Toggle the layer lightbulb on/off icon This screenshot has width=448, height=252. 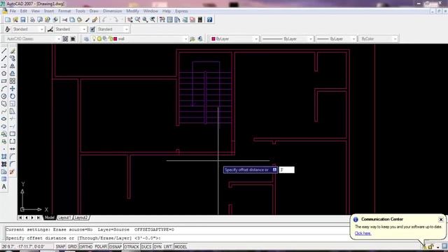point(94,39)
